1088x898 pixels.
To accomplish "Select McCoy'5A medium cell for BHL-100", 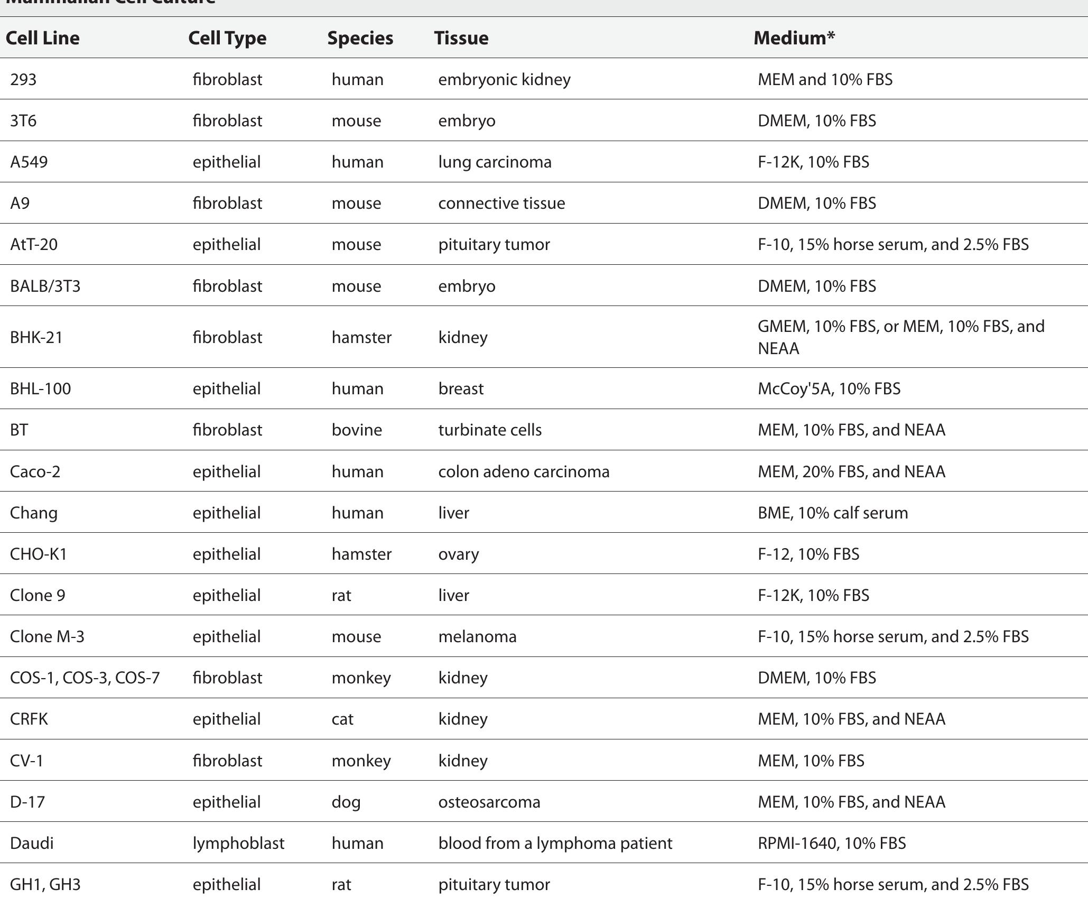I will [x=829, y=389].
